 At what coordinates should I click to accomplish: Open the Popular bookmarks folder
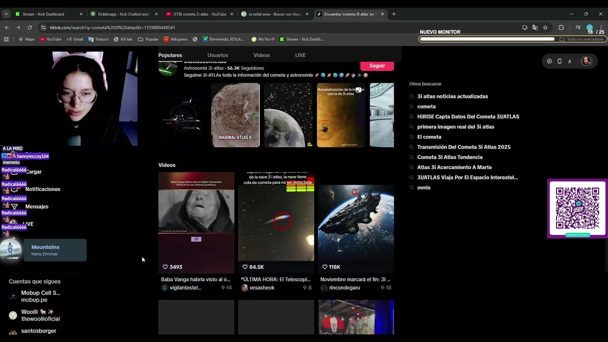tap(148, 39)
